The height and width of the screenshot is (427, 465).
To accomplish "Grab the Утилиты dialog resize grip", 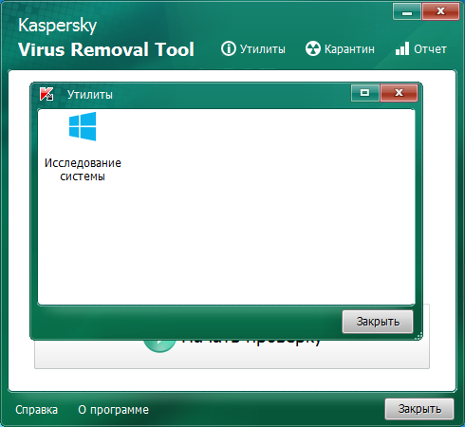I will tap(418, 336).
